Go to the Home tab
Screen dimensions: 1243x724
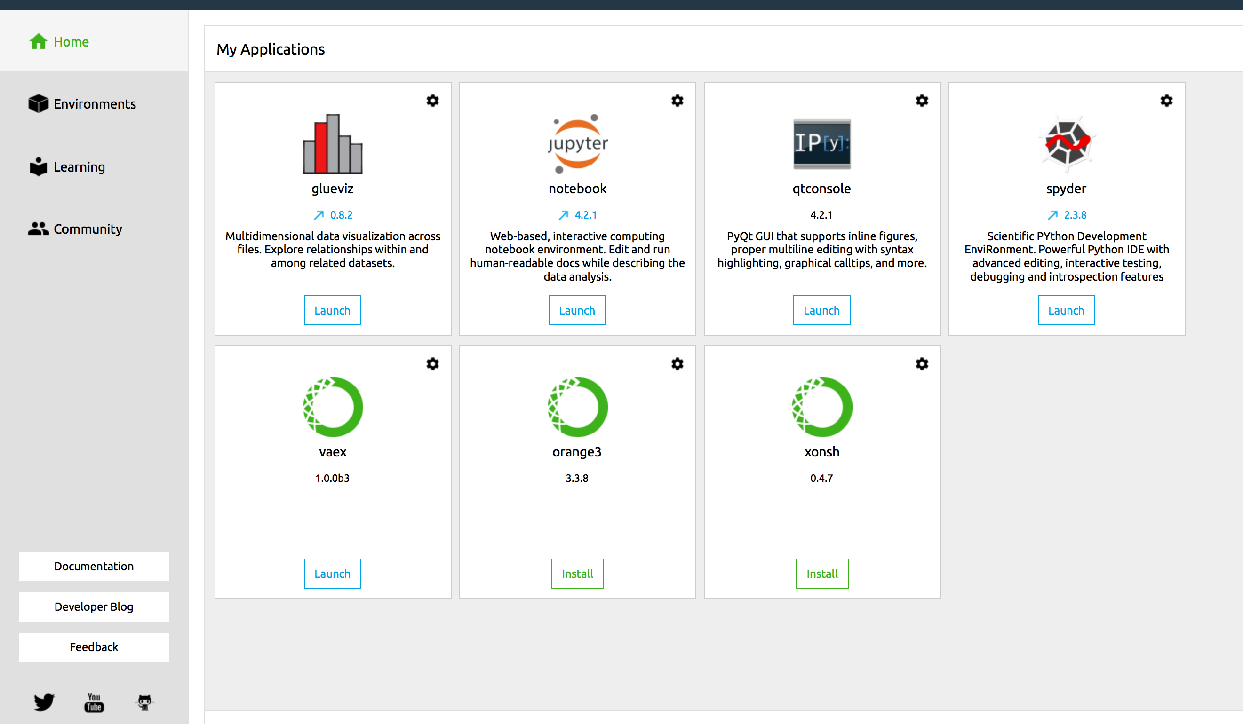[71, 42]
